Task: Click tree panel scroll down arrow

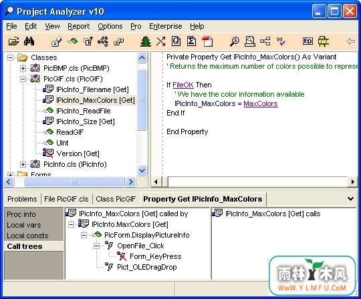Action: tap(142, 171)
